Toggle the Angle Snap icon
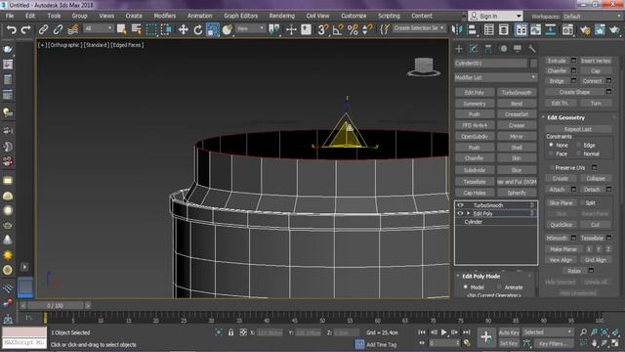Viewport: 625px width, 352px height. pos(338,29)
